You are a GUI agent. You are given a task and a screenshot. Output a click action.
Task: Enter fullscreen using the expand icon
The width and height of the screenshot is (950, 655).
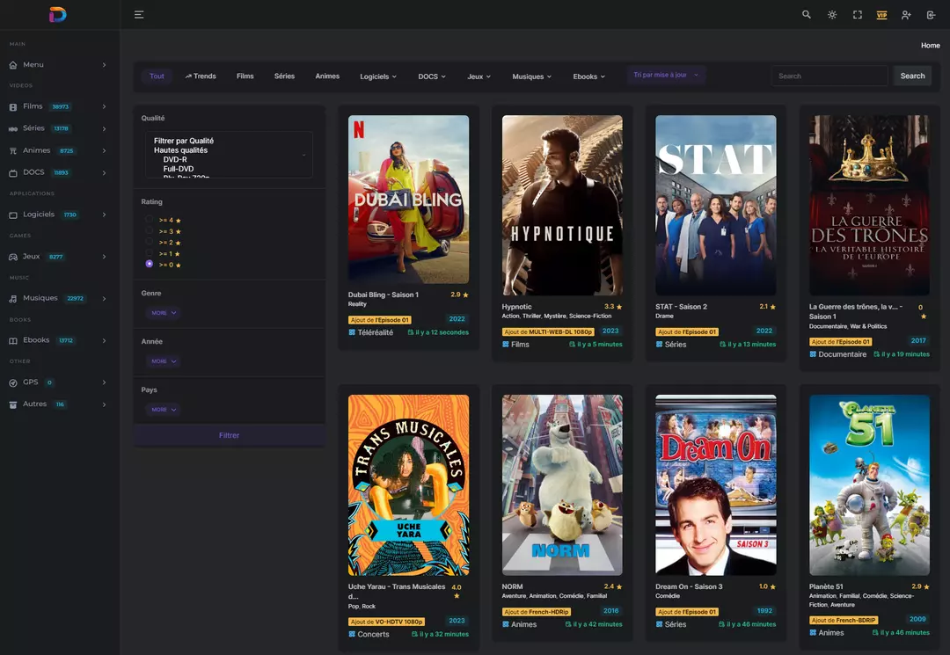click(858, 15)
